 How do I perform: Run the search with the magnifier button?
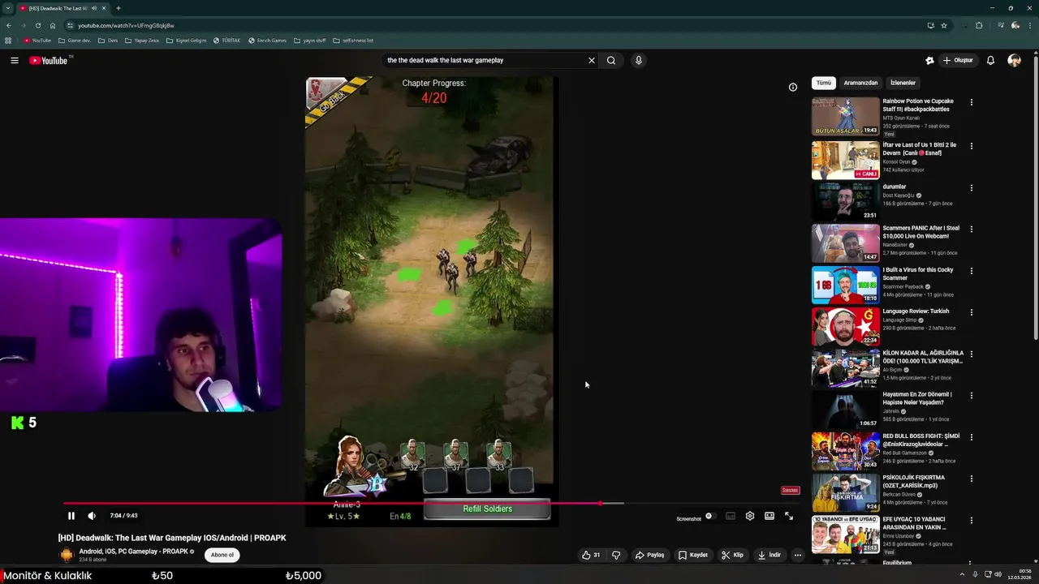click(x=611, y=60)
